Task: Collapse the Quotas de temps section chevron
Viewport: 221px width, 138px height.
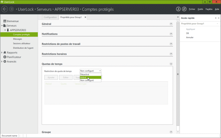Action: (171, 64)
